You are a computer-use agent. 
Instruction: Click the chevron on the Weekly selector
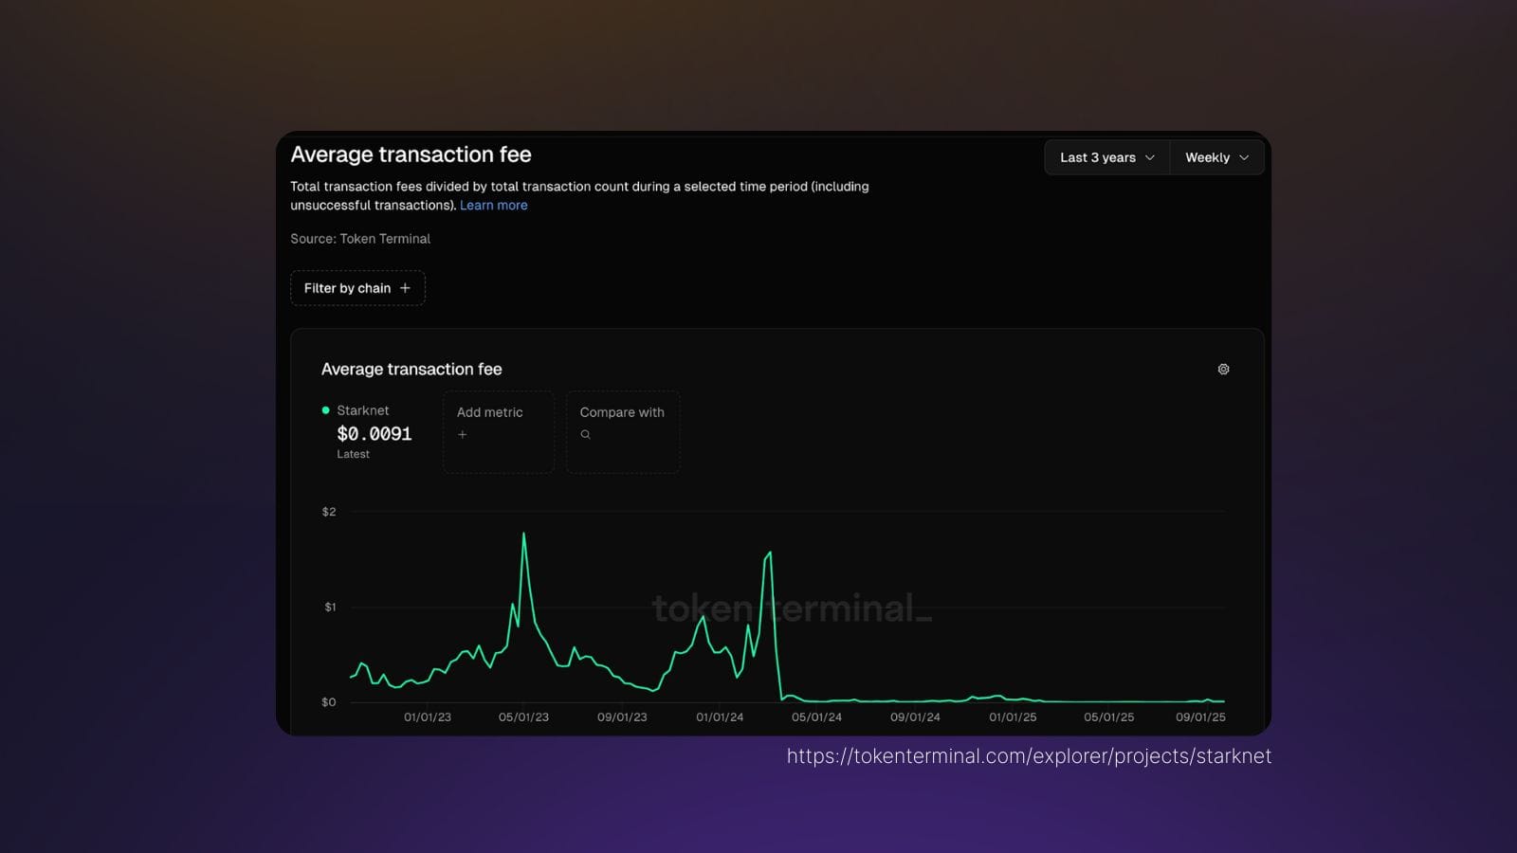[1245, 157]
